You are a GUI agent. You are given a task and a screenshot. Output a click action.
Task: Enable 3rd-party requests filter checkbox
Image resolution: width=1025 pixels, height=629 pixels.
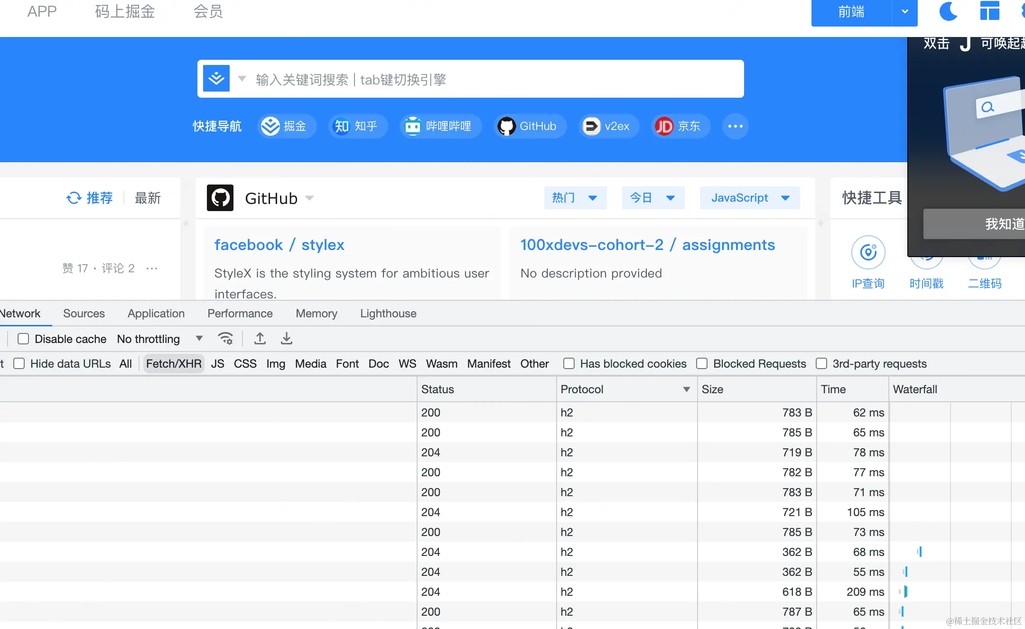click(821, 364)
